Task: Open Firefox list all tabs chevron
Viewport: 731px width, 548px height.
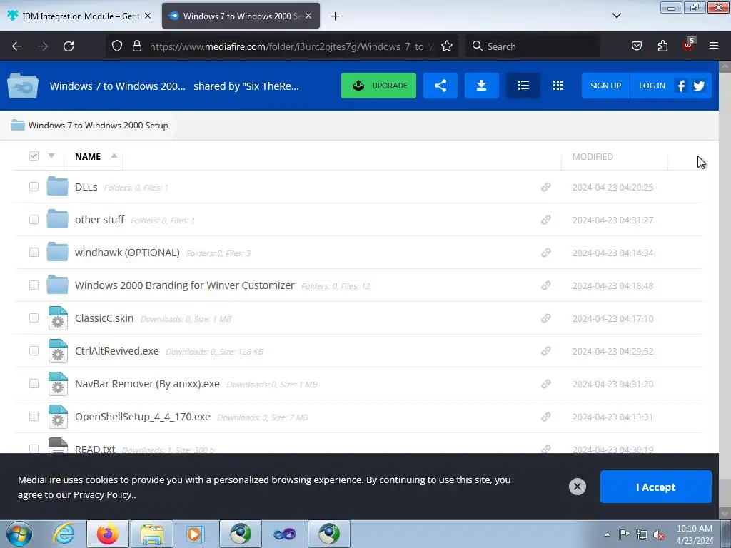Action: coord(616,16)
